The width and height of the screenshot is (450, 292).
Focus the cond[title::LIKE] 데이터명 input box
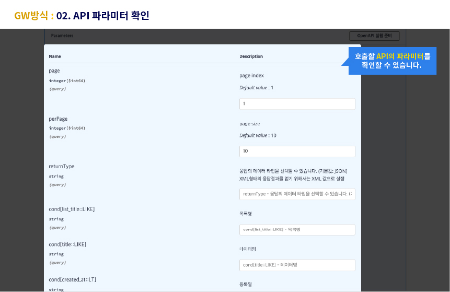(297, 265)
